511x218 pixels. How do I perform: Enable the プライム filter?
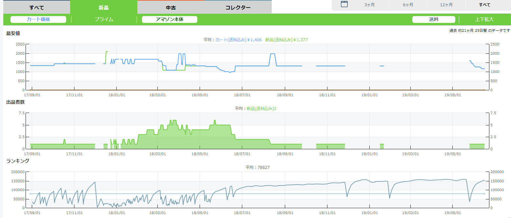tap(104, 19)
